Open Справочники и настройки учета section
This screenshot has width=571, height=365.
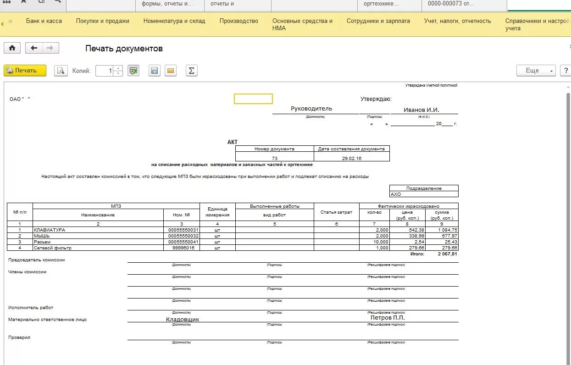tap(538, 24)
